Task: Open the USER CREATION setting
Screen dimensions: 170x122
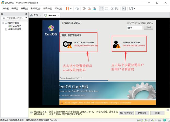Action: tap(129, 44)
